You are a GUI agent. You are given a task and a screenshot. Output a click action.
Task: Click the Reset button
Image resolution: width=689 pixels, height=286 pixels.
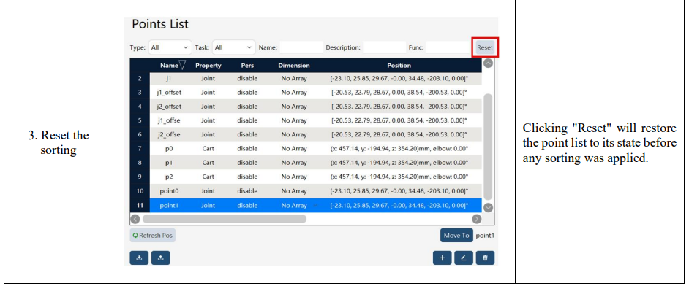[x=485, y=47]
